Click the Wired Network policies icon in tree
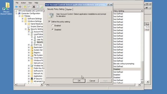167x94 pixels. point(32,58)
